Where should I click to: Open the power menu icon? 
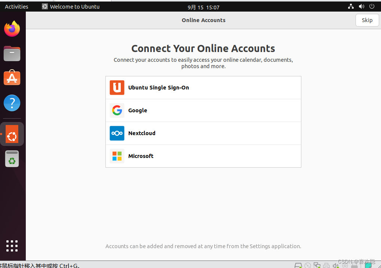pos(372,6)
